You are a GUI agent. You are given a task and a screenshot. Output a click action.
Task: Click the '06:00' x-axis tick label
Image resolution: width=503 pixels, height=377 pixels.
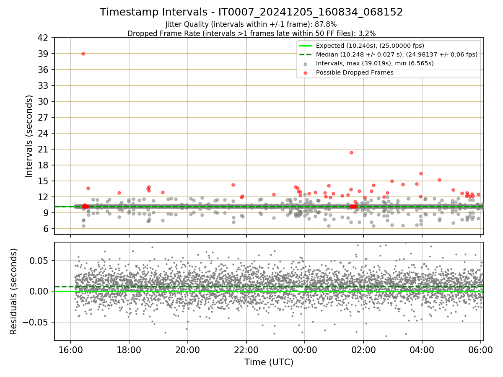pyautogui.click(x=480, y=350)
